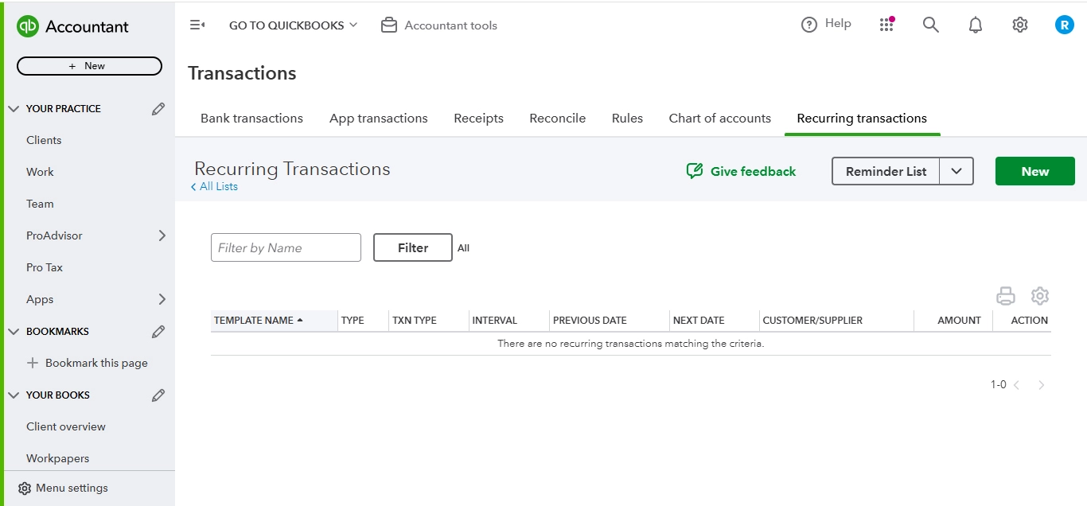The height and width of the screenshot is (506, 1087).
Task: Open the Reminder List dropdown arrow
Action: 958,171
